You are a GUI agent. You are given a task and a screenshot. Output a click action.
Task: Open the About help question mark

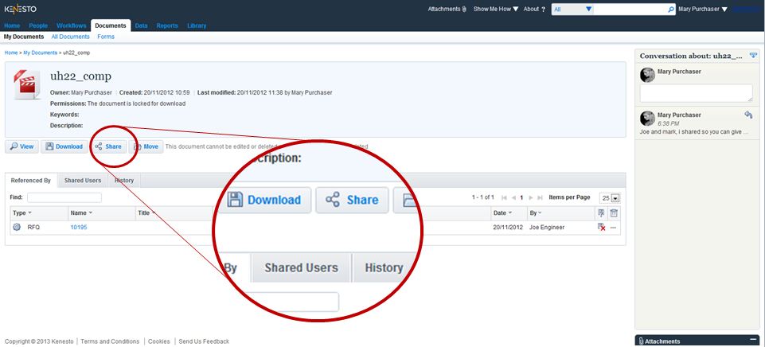tap(544, 10)
